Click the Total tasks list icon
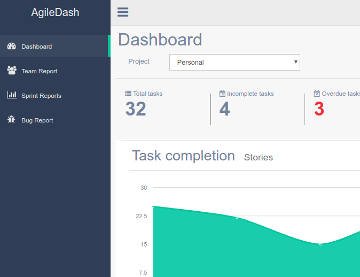 (x=128, y=93)
